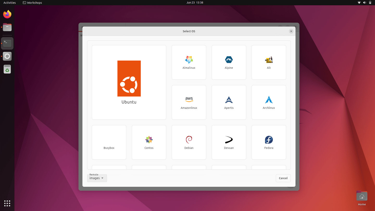The image size is (375, 211).
Task: Select the Ubuntu operating system
Action: 129,82
